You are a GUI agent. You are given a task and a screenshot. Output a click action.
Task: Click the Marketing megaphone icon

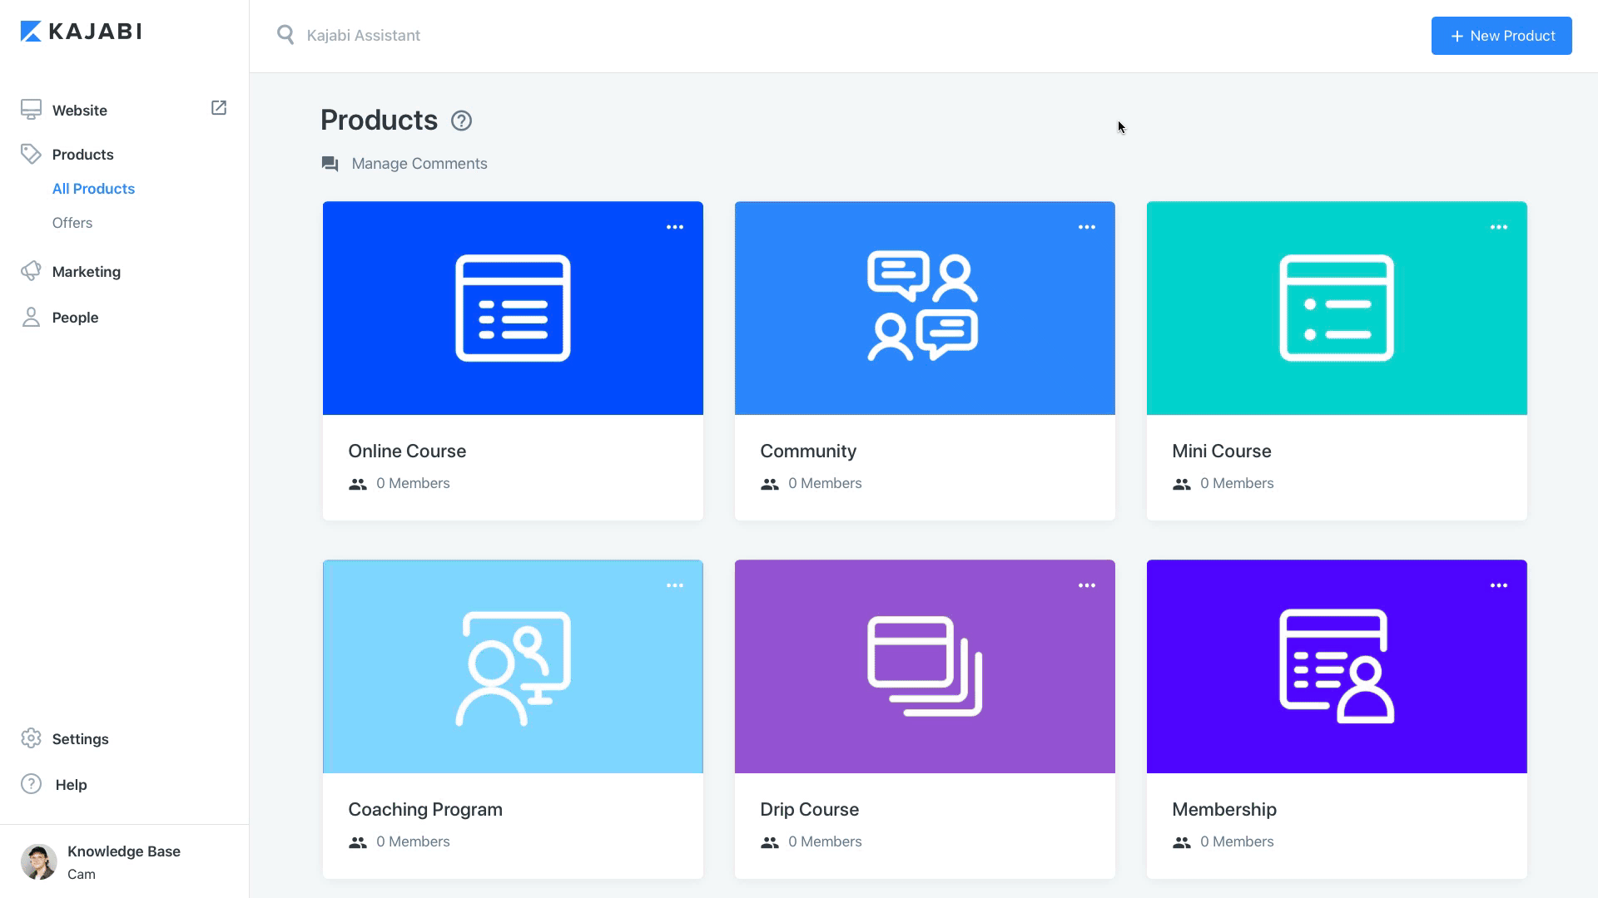(x=31, y=271)
